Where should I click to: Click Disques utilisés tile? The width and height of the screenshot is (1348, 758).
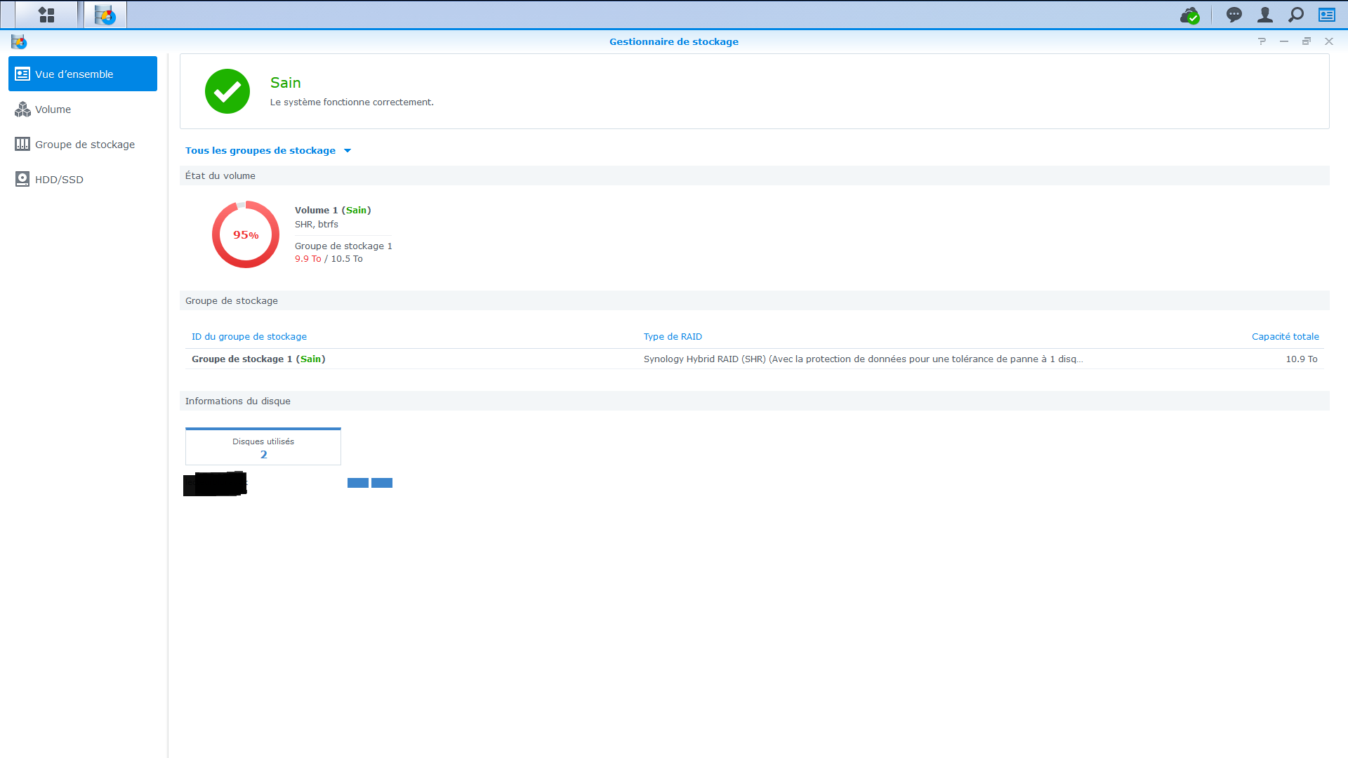(263, 447)
